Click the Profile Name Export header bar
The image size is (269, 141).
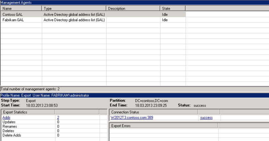(x=134, y=95)
